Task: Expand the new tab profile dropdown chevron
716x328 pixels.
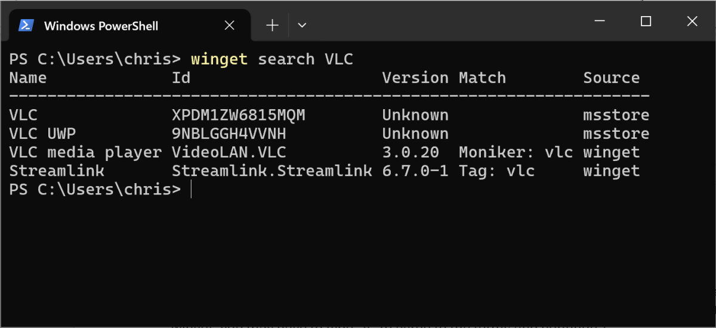Action: pos(302,25)
